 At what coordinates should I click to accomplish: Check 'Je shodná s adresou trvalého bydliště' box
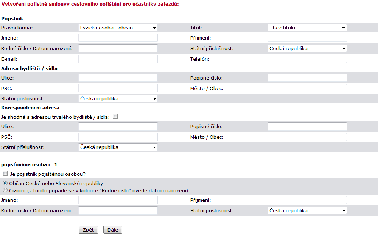115,117
